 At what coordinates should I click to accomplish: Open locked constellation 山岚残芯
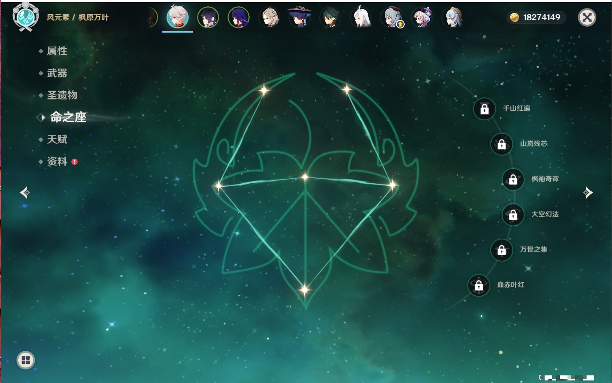tap(502, 144)
